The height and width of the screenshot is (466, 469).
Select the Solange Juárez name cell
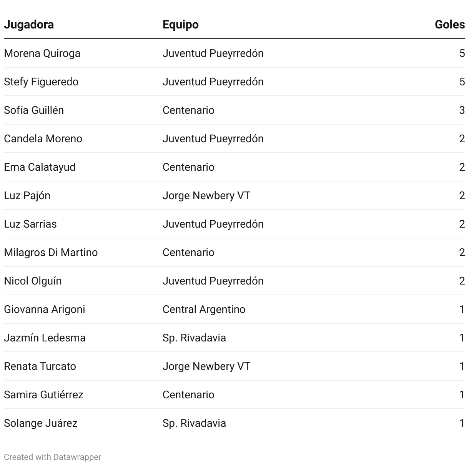(x=40, y=423)
